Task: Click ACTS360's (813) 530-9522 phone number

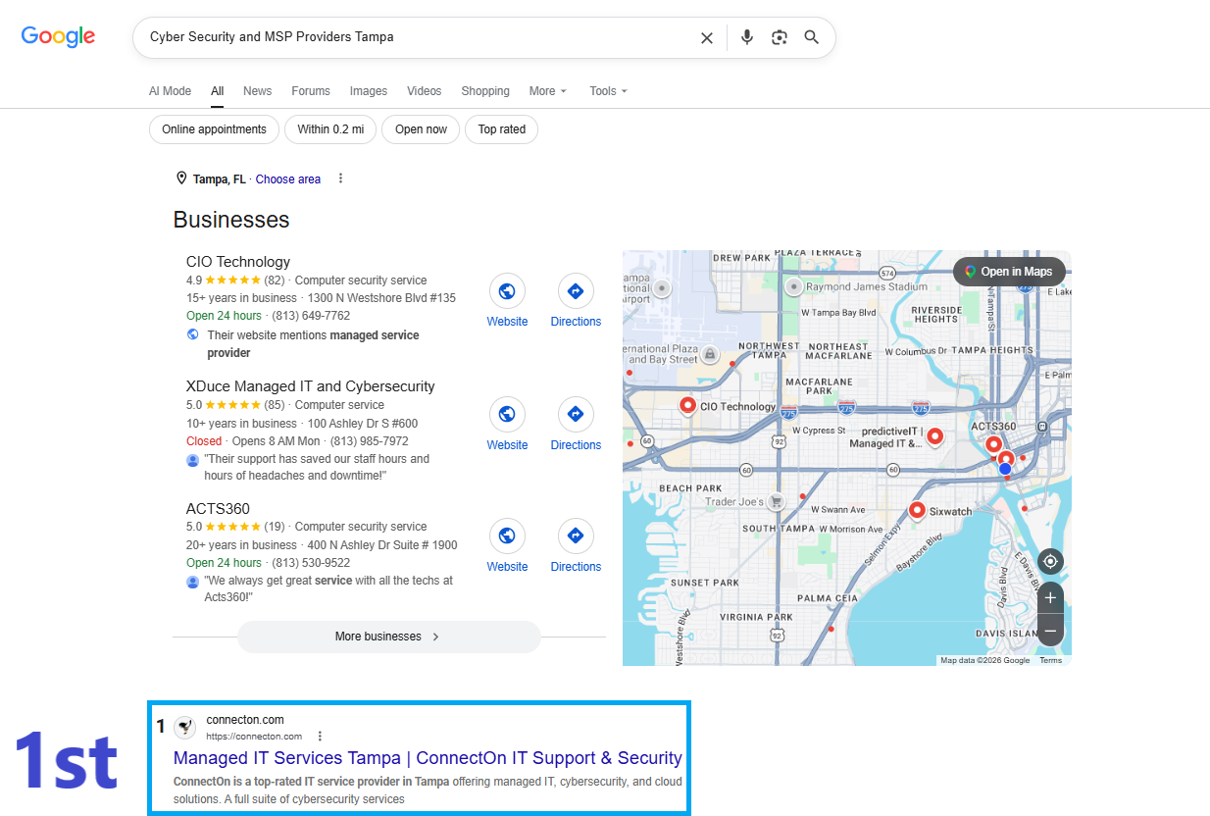Action: [x=311, y=563]
